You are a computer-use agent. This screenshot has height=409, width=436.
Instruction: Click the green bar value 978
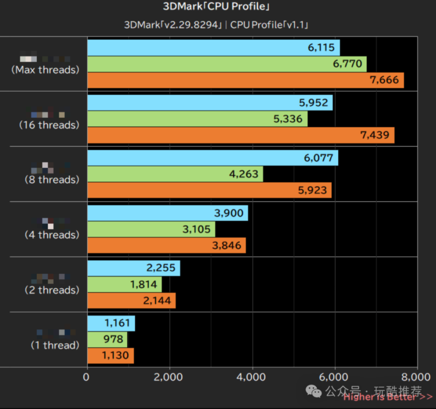click(x=113, y=339)
